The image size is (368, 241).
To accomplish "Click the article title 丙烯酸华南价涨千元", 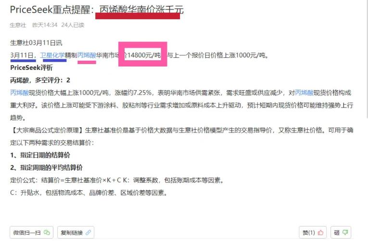I will (141, 10).
